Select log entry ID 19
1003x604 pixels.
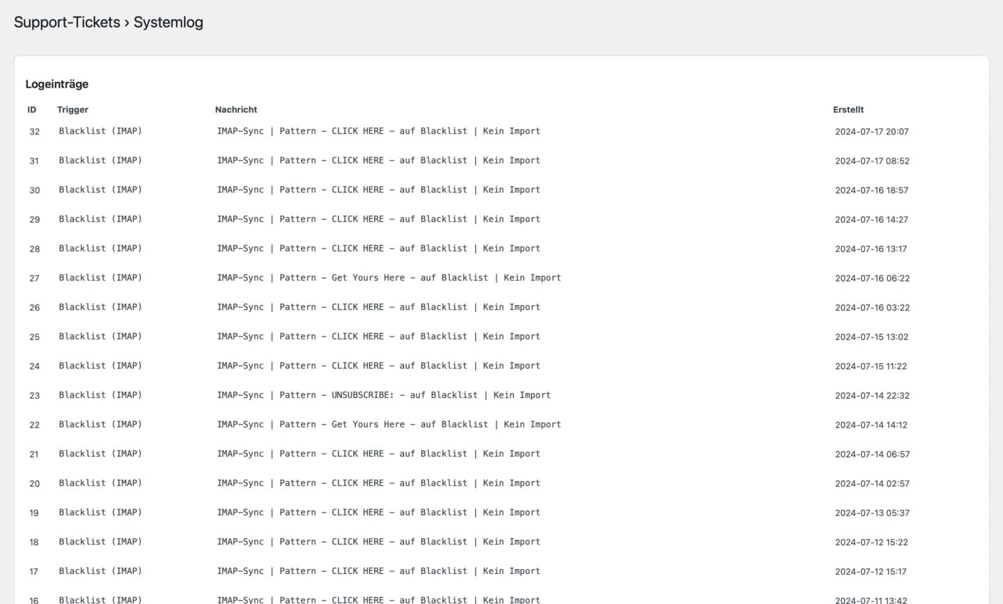[x=34, y=513]
